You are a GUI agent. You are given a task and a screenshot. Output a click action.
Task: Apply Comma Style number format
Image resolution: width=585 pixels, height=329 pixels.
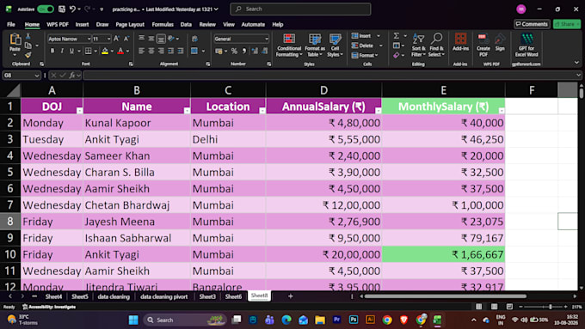pyautogui.click(x=244, y=51)
